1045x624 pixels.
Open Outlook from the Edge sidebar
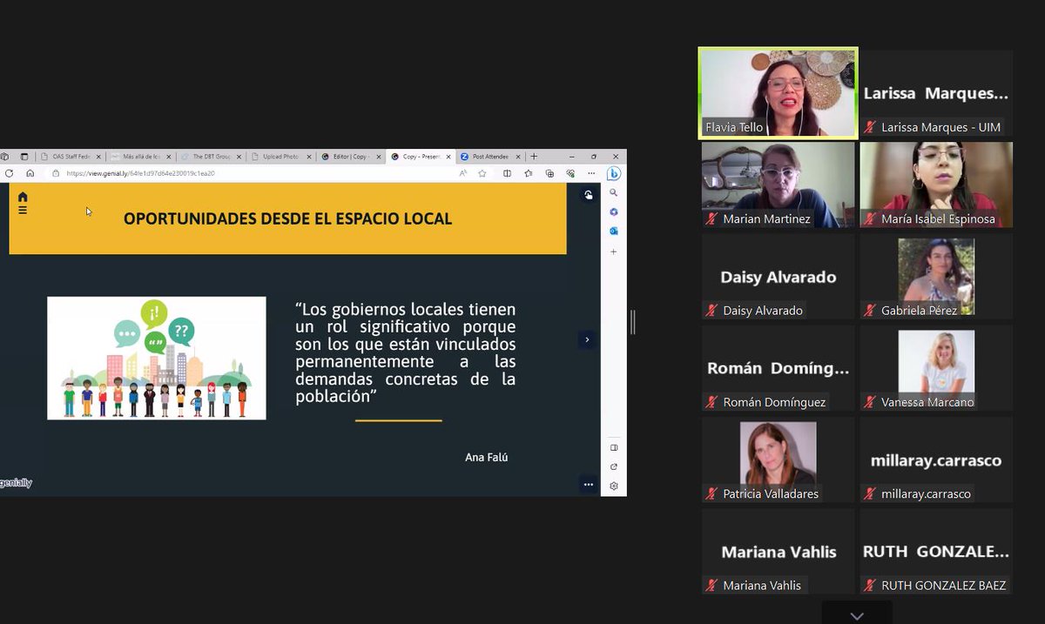click(x=614, y=231)
